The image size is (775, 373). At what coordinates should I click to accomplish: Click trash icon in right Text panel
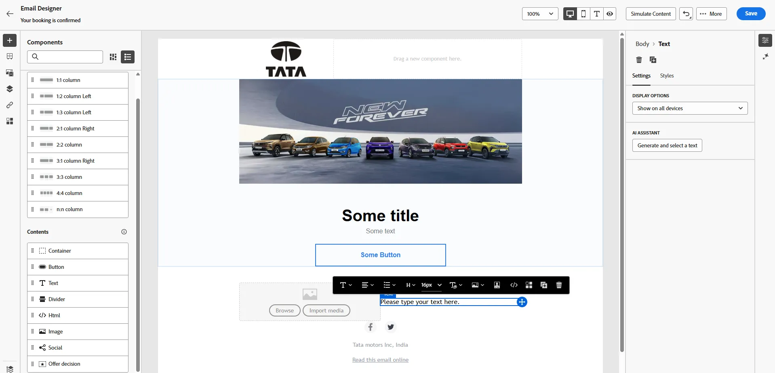click(639, 60)
